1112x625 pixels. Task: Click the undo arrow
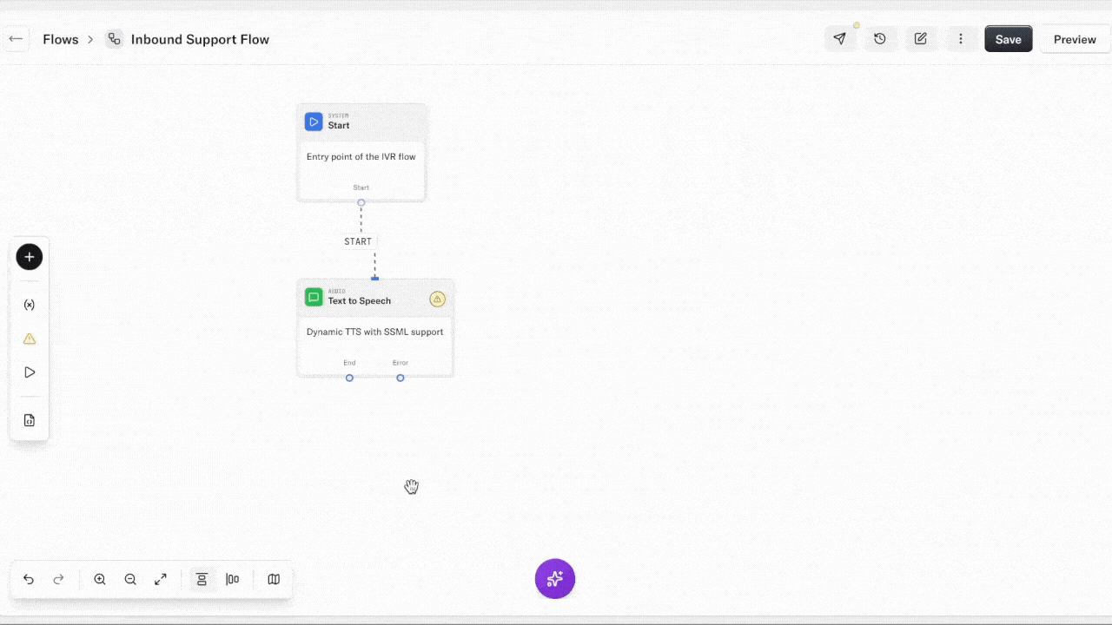tap(29, 579)
